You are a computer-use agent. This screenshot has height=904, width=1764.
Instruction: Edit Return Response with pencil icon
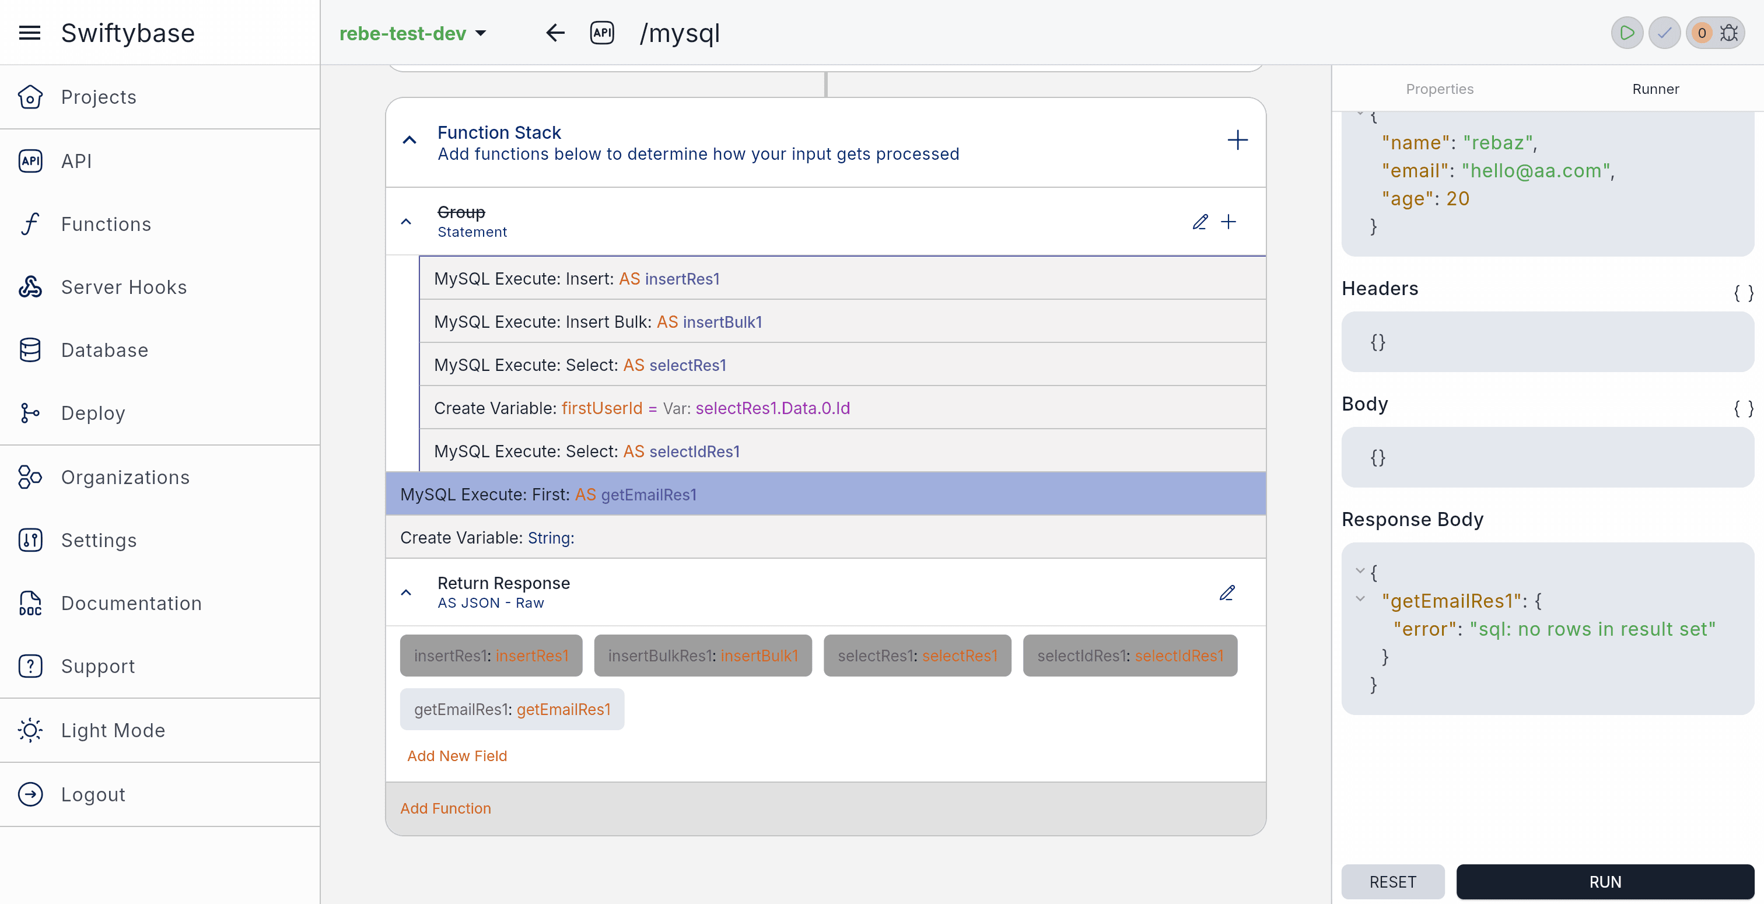tap(1227, 593)
